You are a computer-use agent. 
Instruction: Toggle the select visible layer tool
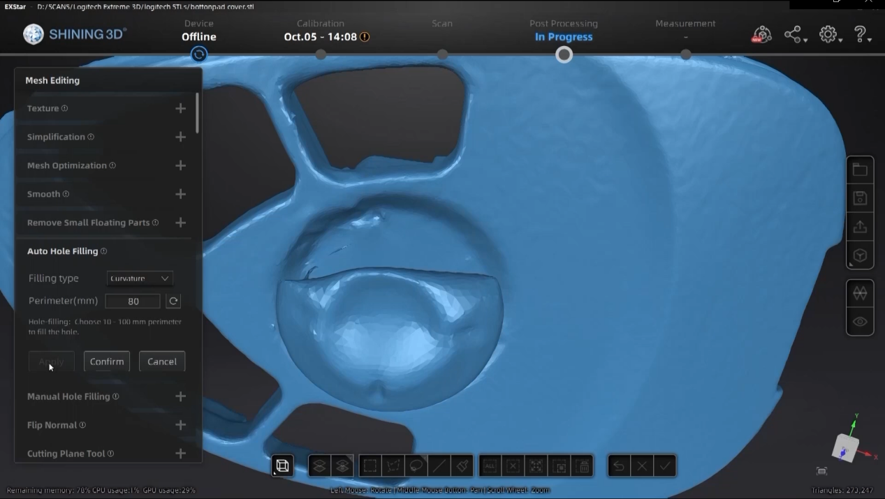319,466
